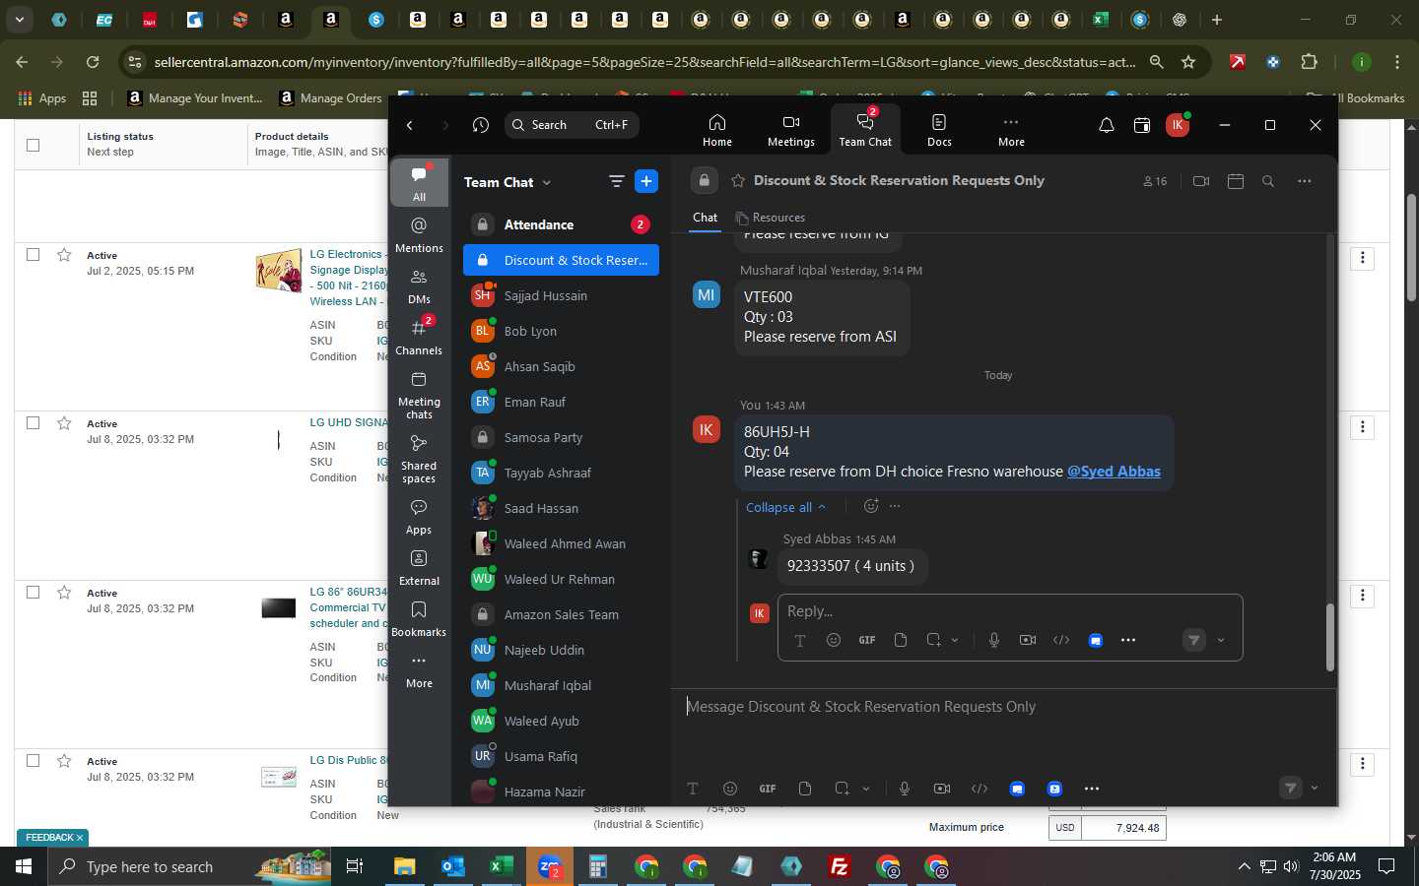The height and width of the screenshot is (886, 1419).
Task: Tick checkbox for Jul 2, 2025 listing
Action: point(33,255)
